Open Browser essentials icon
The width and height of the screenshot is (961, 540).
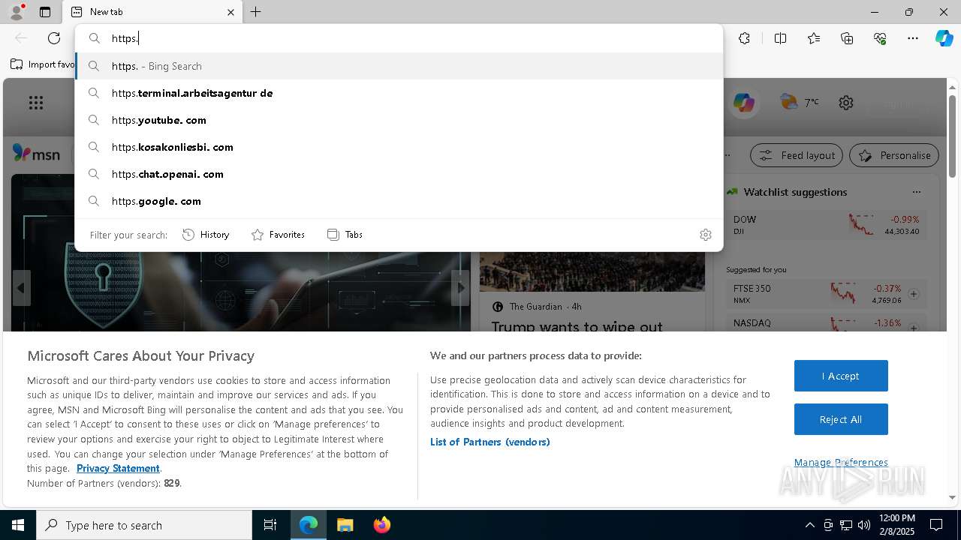pos(880,38)
